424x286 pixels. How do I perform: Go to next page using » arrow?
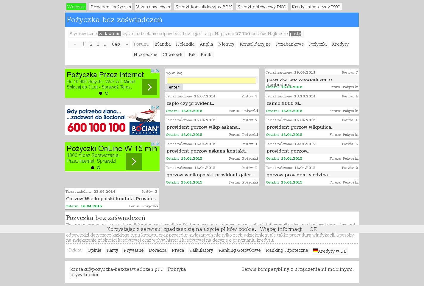[x=127, y=44]
